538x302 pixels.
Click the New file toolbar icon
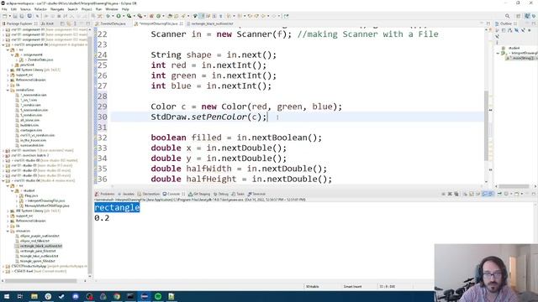pos(5,16)
